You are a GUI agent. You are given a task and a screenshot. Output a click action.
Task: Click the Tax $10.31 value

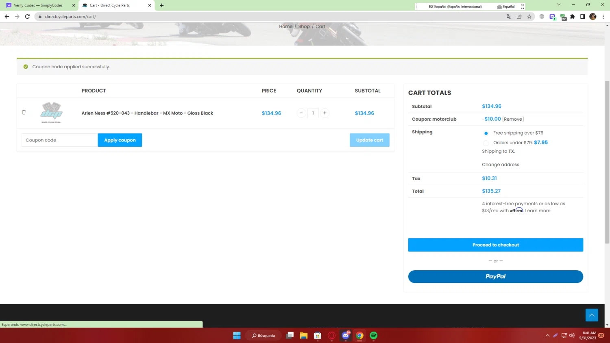[489, 178]
